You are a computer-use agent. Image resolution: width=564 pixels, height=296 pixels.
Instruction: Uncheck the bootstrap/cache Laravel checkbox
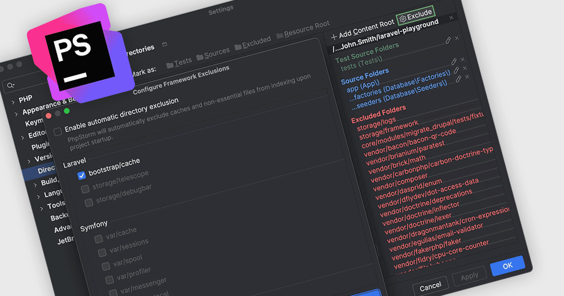click(x=82, y=175)
